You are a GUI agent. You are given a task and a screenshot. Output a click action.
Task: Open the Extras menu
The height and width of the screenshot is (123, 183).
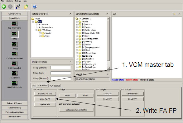tap(18, 1)
